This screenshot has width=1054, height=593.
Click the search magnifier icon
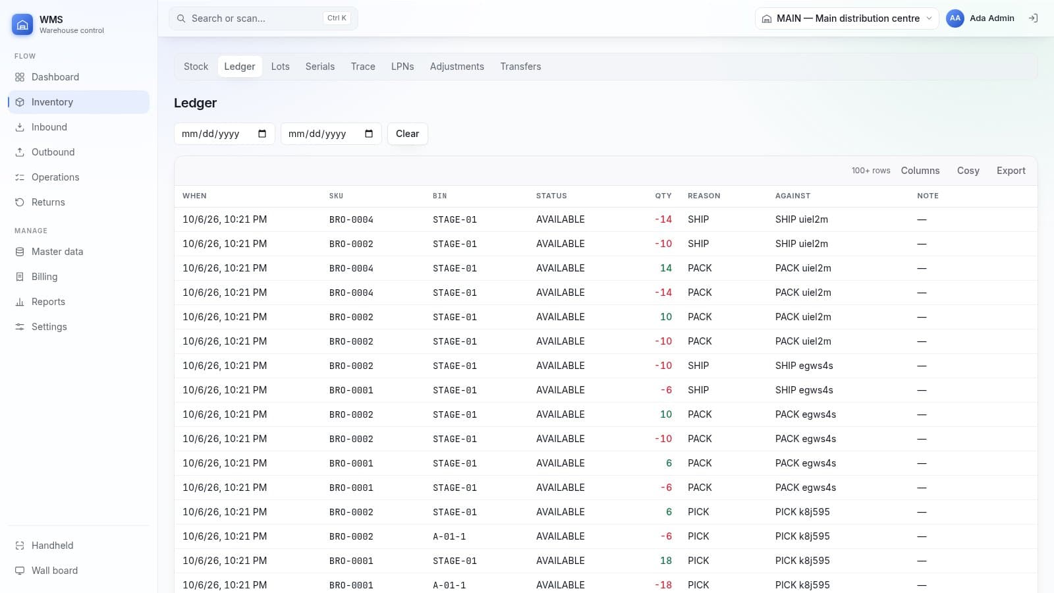click(181, 18)
